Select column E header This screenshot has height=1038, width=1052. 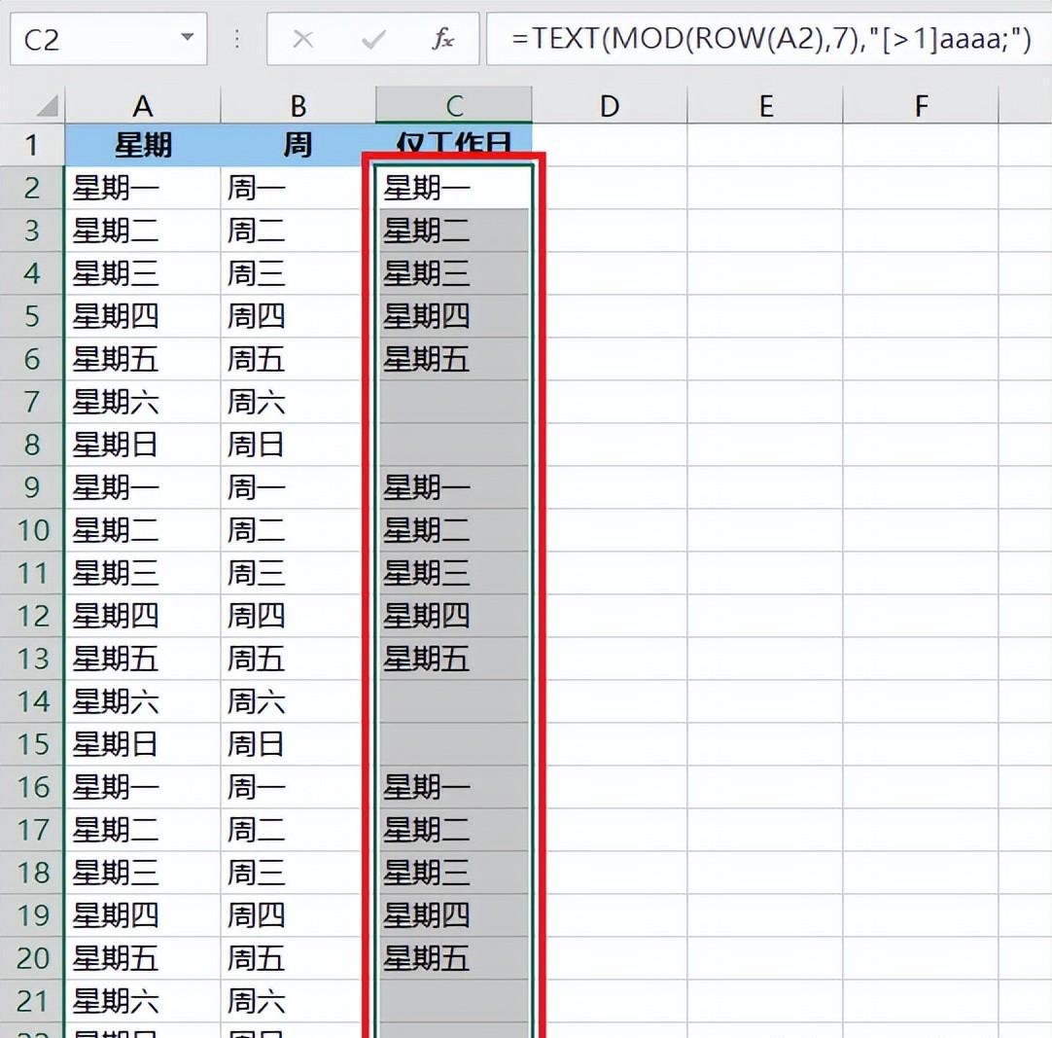tap(765, 105)
